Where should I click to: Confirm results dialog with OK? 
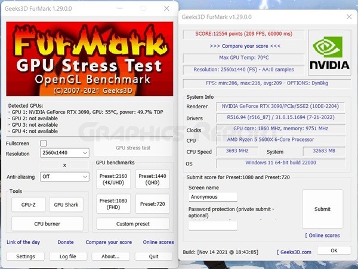point(334,251)
